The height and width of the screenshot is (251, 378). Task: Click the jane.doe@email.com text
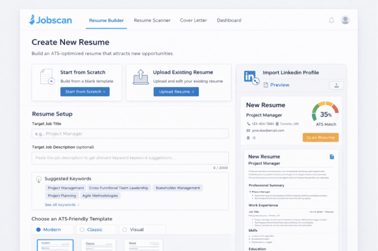(x=268, y=130)
